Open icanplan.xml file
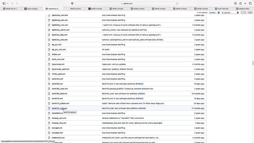The image size is (254, 143). (57, 133)
